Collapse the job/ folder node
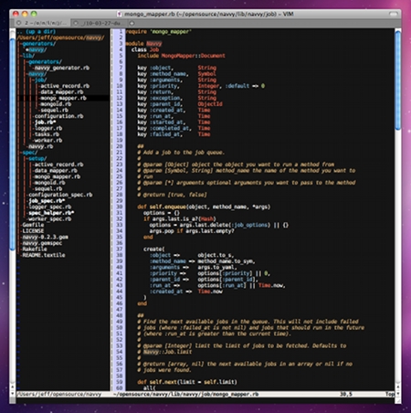 click(x=40, y=79)
